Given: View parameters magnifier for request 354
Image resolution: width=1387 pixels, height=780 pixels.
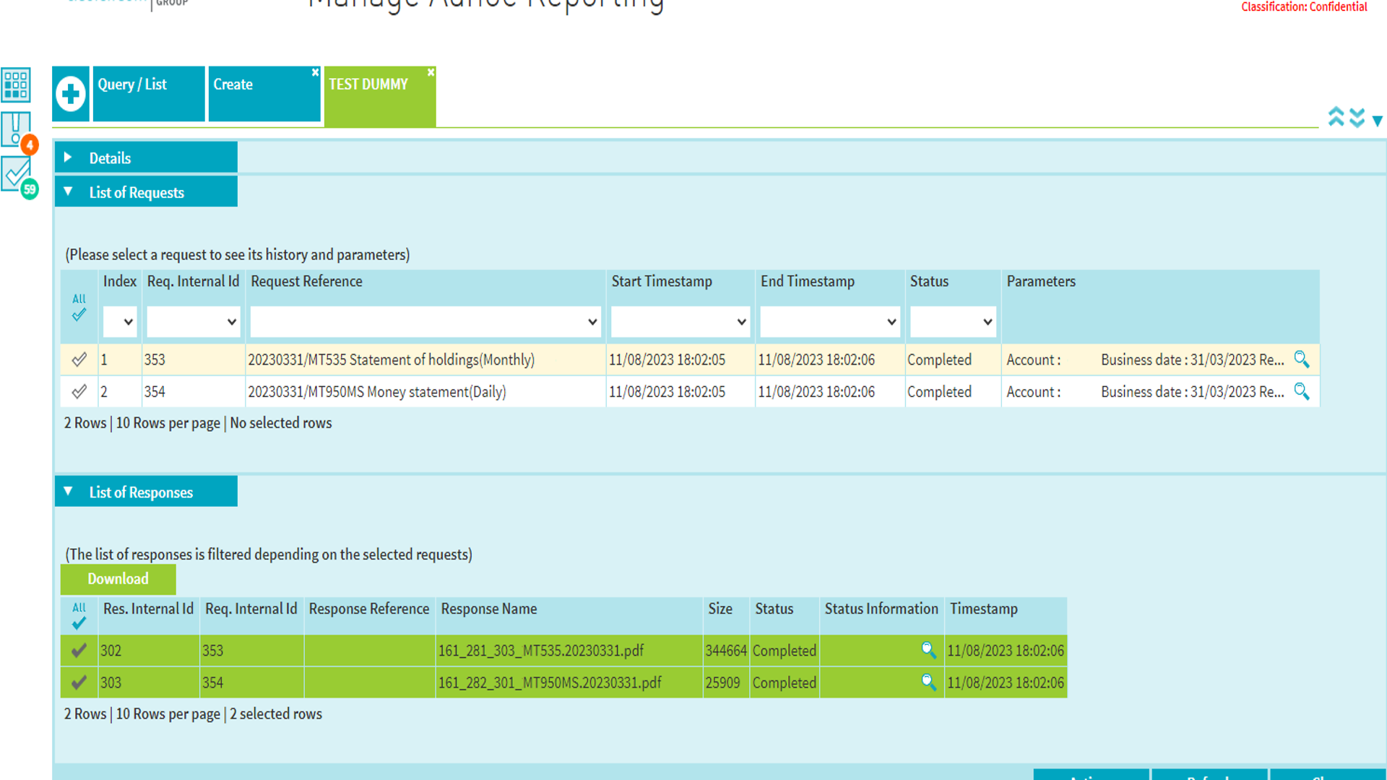Looking at the screenshot, I should tap(1301, 391).
